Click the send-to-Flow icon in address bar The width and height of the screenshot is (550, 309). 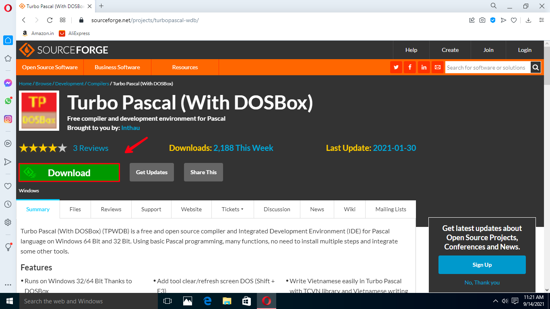pos(503,20)
